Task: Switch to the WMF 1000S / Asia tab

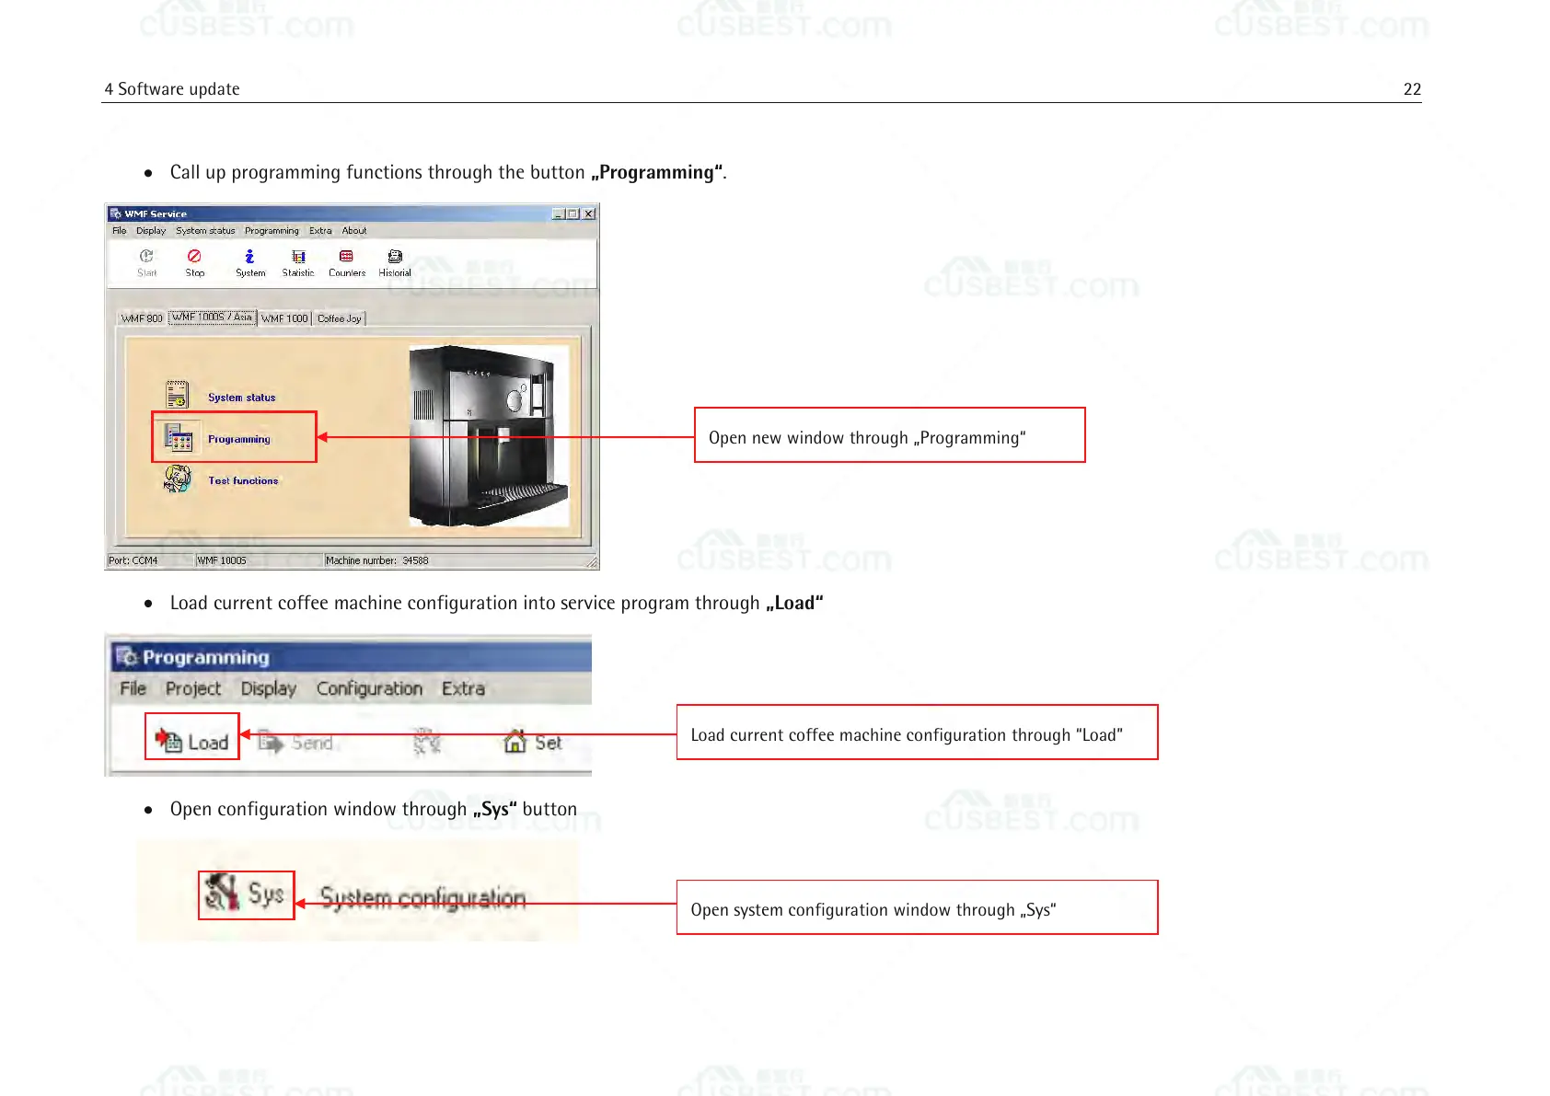Action: click(x=213, y=317)
